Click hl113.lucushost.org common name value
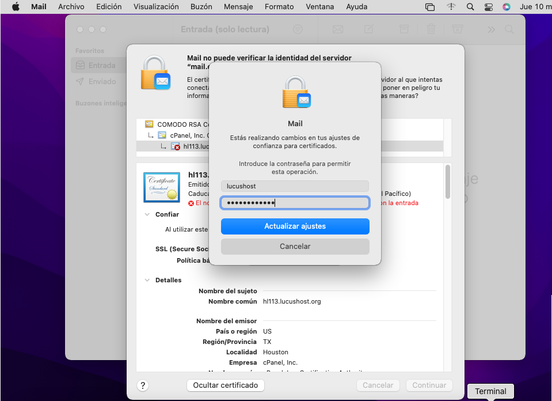This screenshot has width=552, height=401. coord(292,301)
